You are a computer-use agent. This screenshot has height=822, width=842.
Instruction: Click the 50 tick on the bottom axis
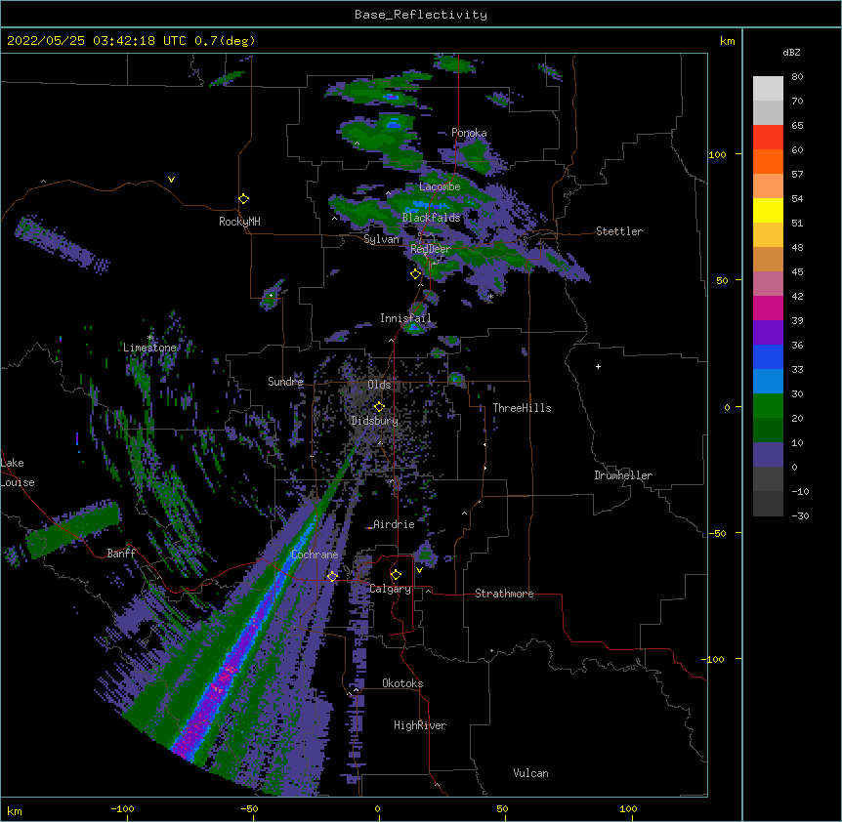(x=502, y=808)
